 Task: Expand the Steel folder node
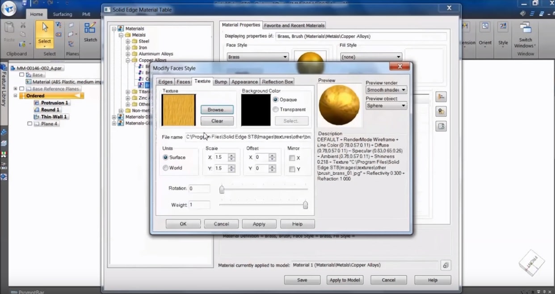coord(128,41)
